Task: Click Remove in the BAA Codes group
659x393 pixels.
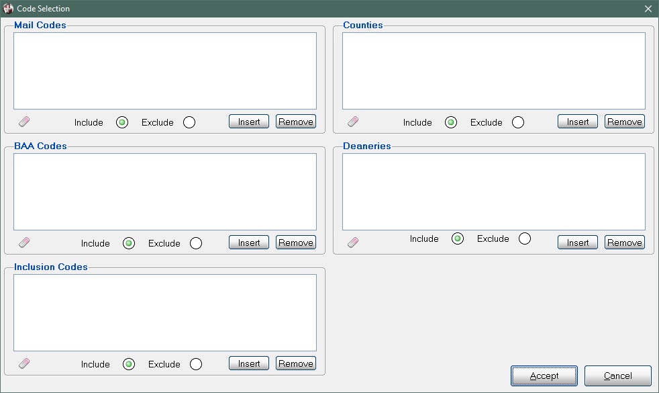Action: coord(296,243)
